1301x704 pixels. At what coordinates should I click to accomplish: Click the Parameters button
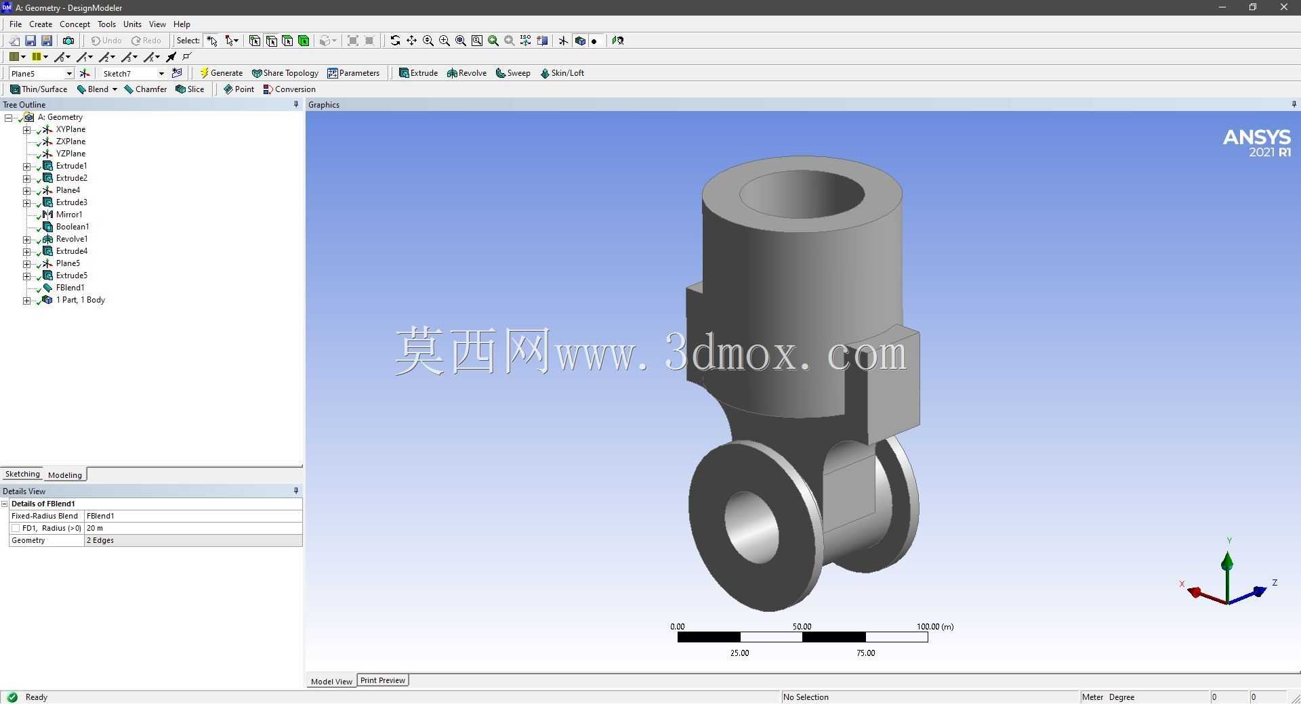click(353, 73)
